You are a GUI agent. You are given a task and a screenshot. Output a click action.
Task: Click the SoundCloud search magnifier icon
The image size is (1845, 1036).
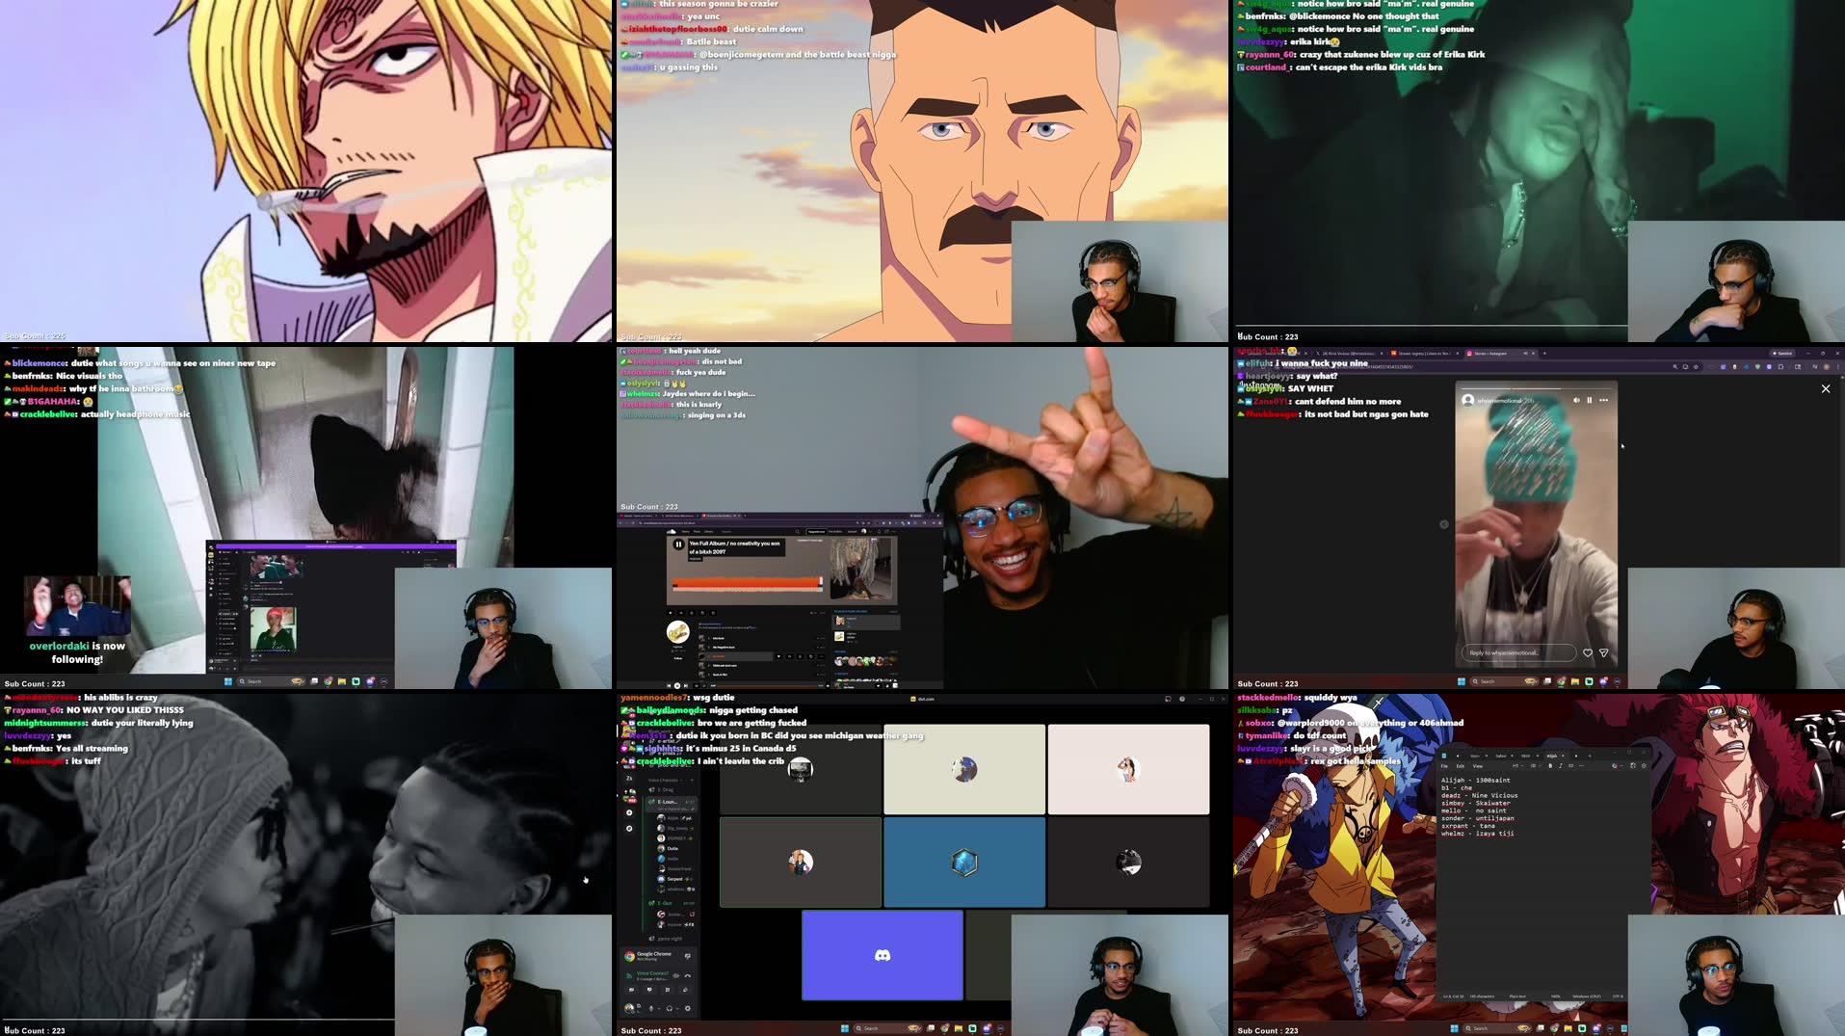point(798,531)
